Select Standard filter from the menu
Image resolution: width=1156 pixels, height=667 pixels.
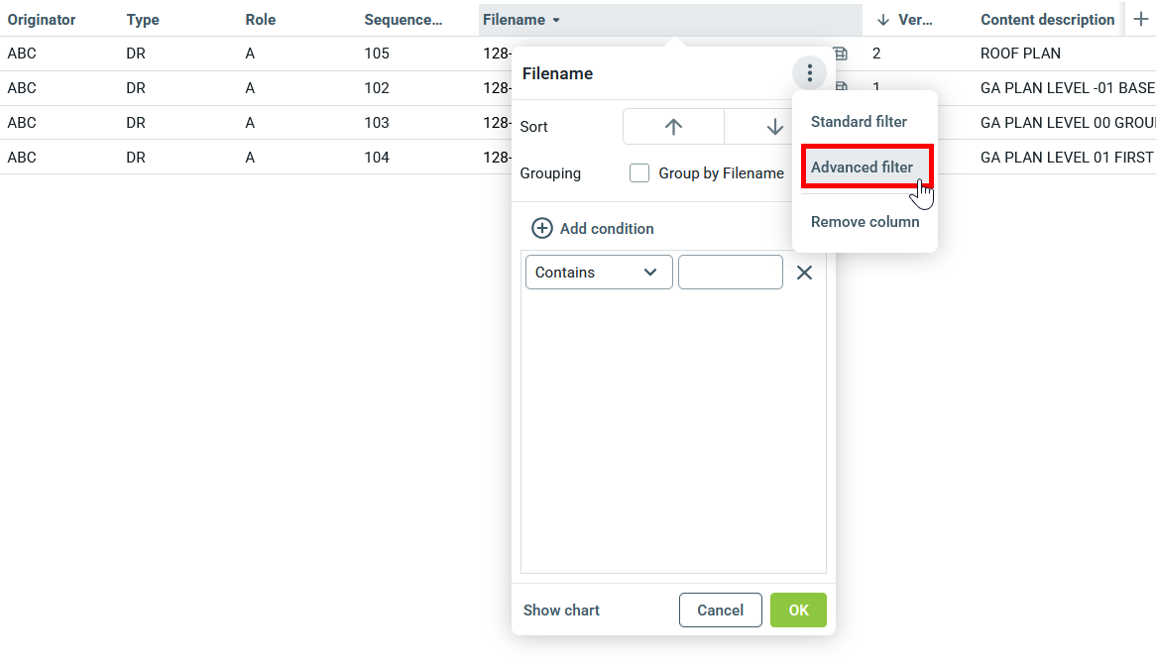pyautogui.click(x=859, y=122)
